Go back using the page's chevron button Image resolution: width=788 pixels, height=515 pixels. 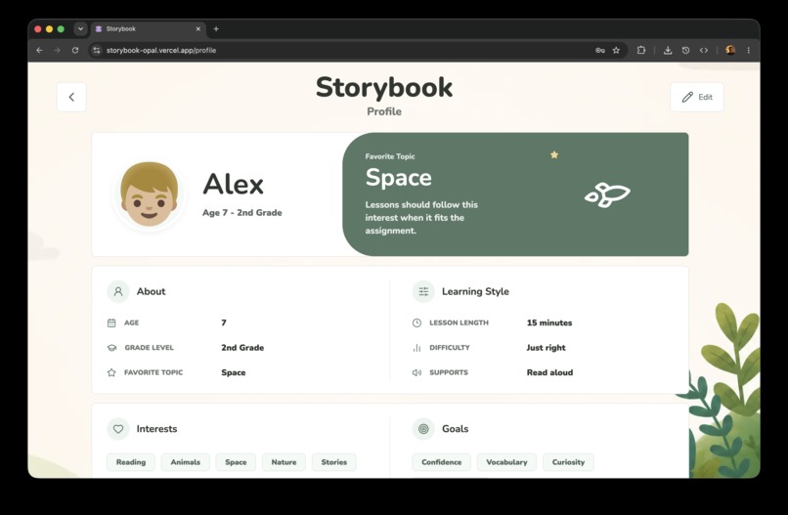[71, 97]
